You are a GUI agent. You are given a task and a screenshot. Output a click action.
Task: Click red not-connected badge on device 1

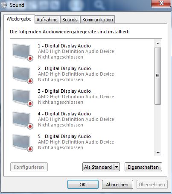click(30, 58)
